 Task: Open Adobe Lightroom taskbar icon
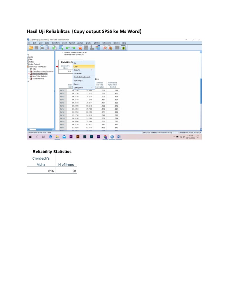(x=85, y=137)
